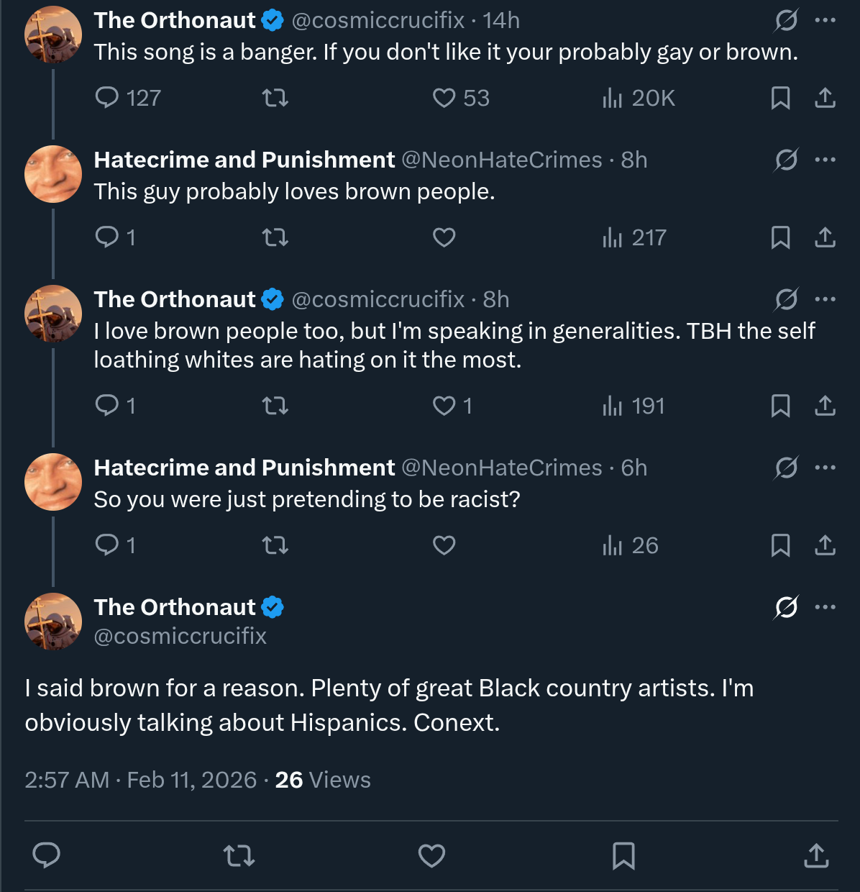
Task: Like the main post using bottom heart
Action: (431, 855)
